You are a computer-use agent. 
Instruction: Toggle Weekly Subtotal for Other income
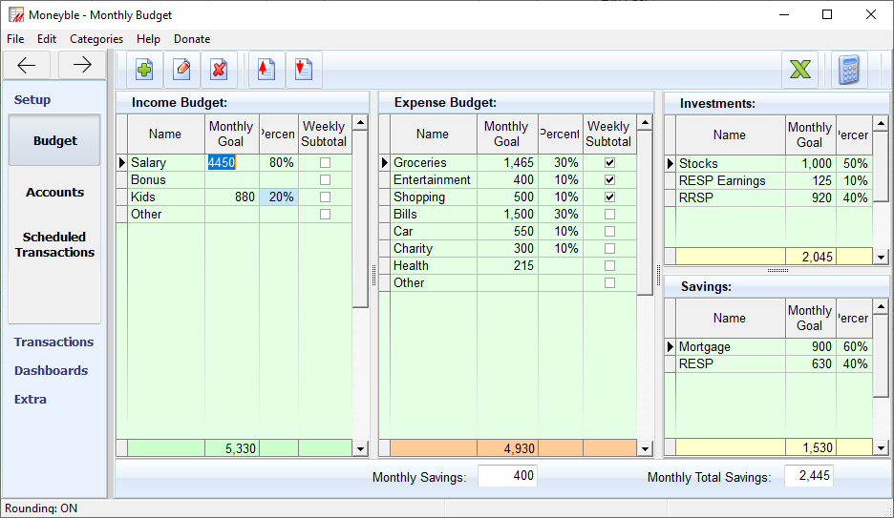pyautogui.click(x=325, y=215)
